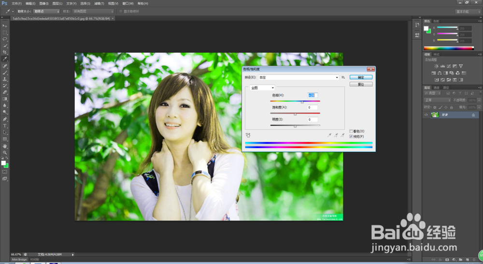The width and height of the screenshot is (483, 264).
Task: Add a Brightness/Contrast adjustment
Action: click(x=437, y=66)
